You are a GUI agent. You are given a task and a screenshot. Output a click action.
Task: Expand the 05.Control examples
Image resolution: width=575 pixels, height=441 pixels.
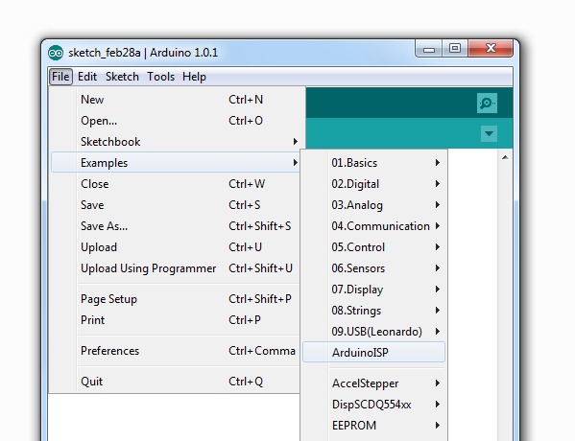click(x=373, y=247)
